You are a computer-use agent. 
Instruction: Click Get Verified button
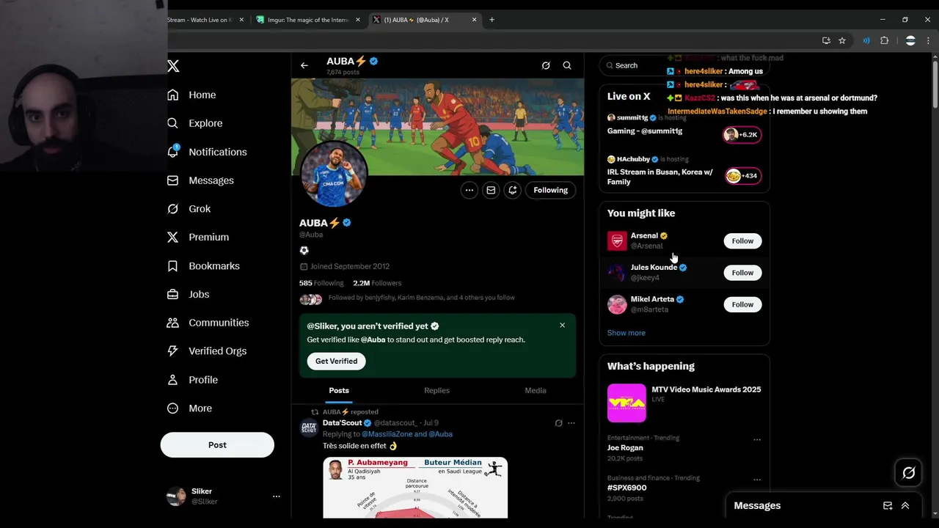pyautogui.click(x=337, y=361)
